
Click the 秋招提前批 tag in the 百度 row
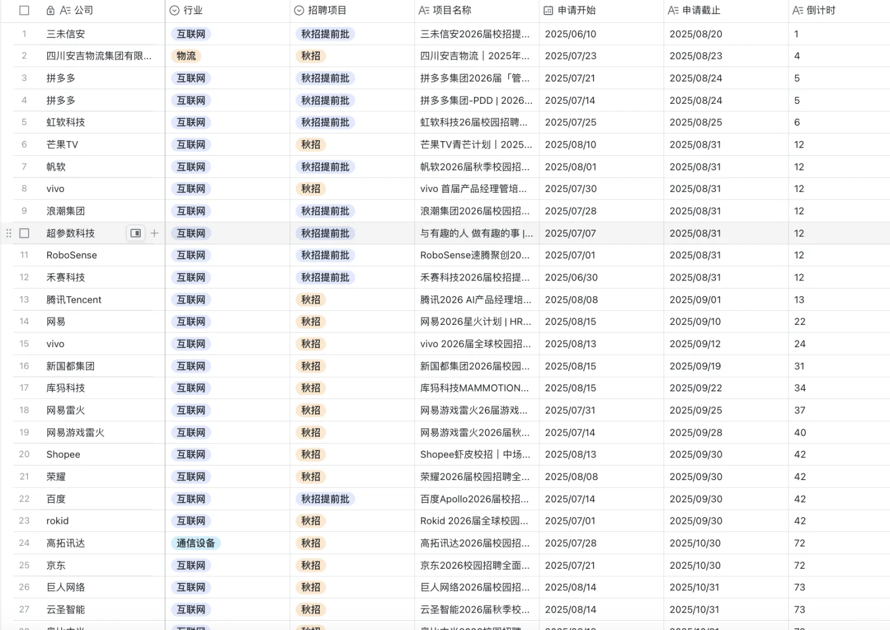click(325, 499)
